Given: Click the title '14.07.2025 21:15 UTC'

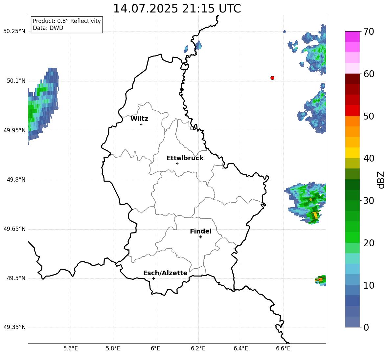Looking at the screenshot, I should coord(177,9).
